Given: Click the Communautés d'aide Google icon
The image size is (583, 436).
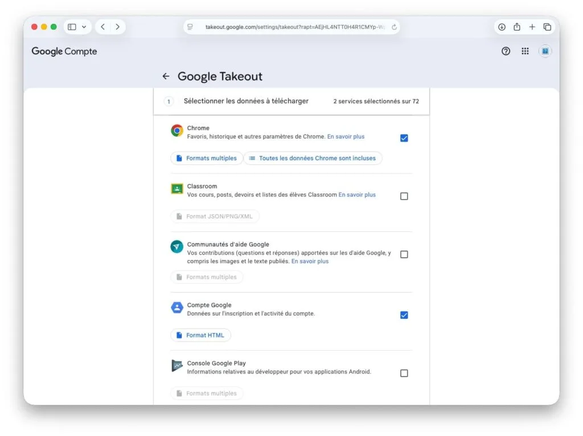Looking at the screenshot, I should tap(176, 246).
